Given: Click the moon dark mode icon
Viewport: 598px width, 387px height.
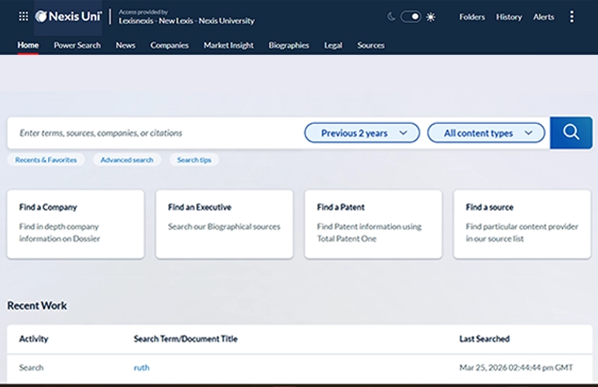Looking at the screenshot, I should point(391,17).
